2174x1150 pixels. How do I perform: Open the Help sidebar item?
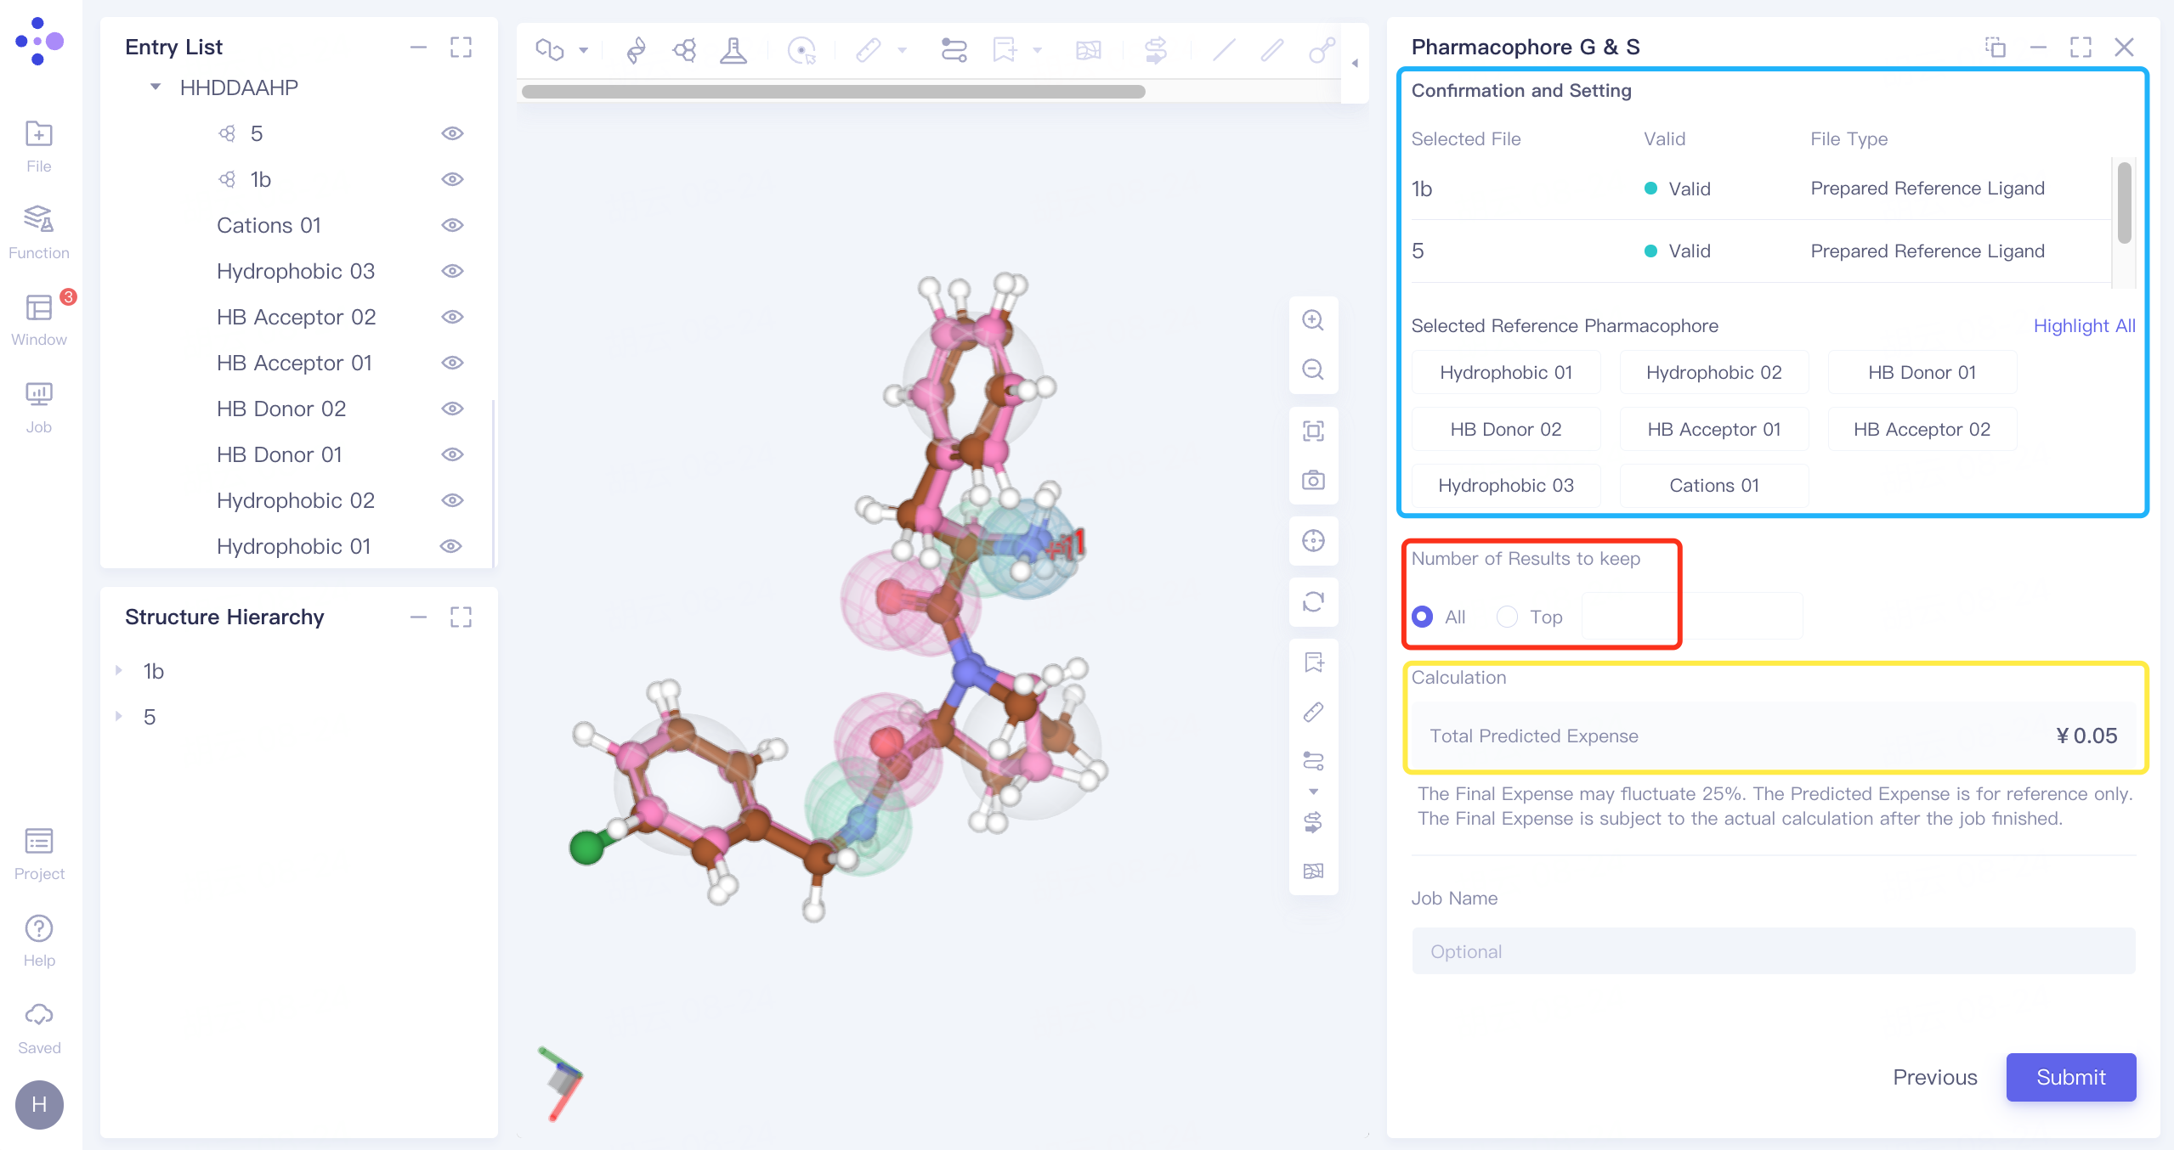[x=38, y=940]
